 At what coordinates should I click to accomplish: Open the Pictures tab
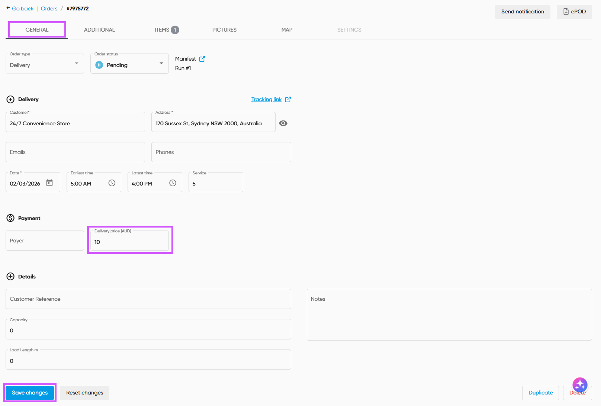coord(224,30)
